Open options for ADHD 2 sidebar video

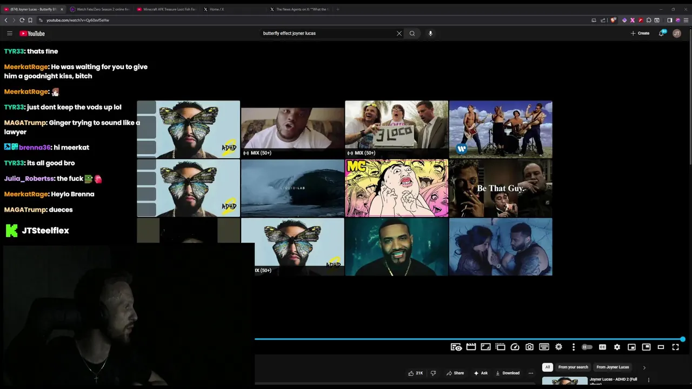click(649, 380)
